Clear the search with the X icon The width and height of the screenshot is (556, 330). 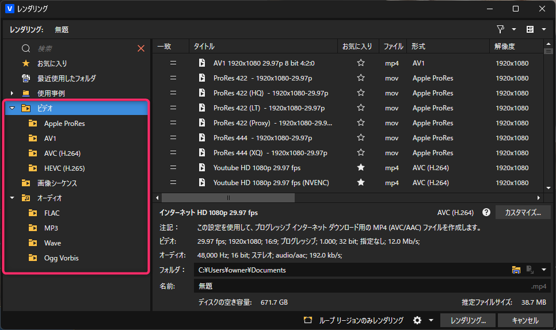[141, 49]
